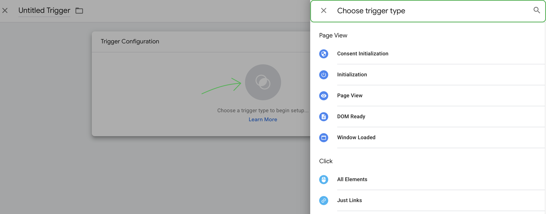The image size is (546, 214).
Task: Click the Window Loaded icon
Action: click(x=324, y=138)
